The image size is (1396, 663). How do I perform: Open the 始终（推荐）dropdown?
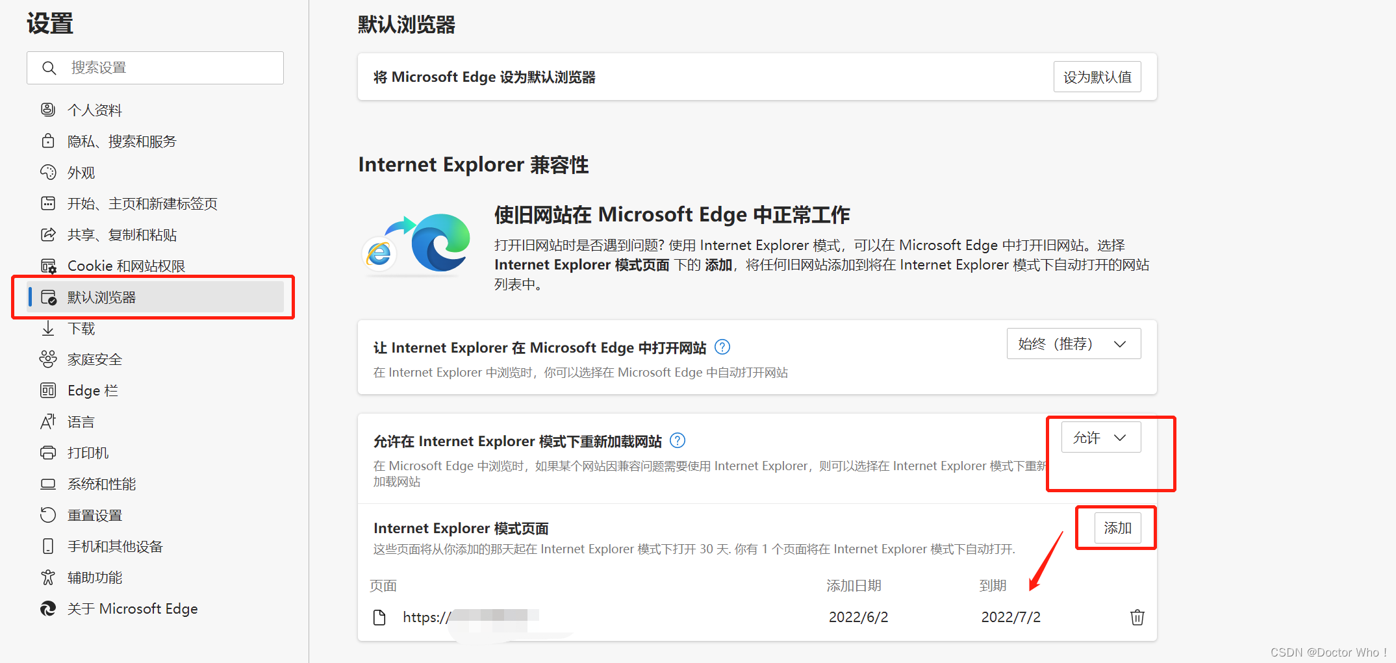point(1074,344)
